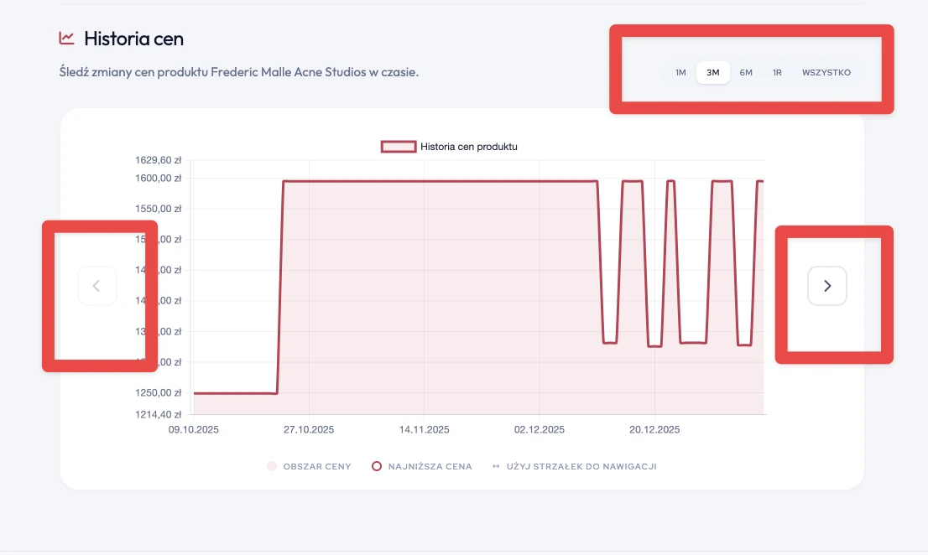The image size is (928, 555).
Task: Choose the 6M time range
Action: click(746, 73)
